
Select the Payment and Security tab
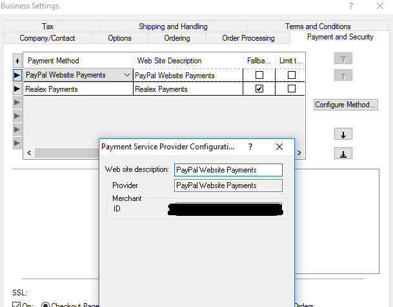click(x=340, y=37)
